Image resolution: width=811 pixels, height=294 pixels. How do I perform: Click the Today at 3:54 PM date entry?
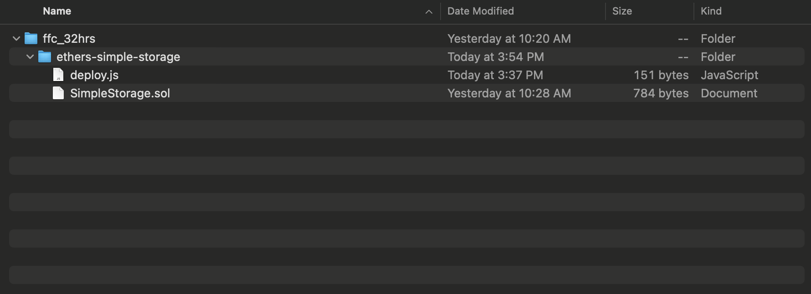coord(496,57)
